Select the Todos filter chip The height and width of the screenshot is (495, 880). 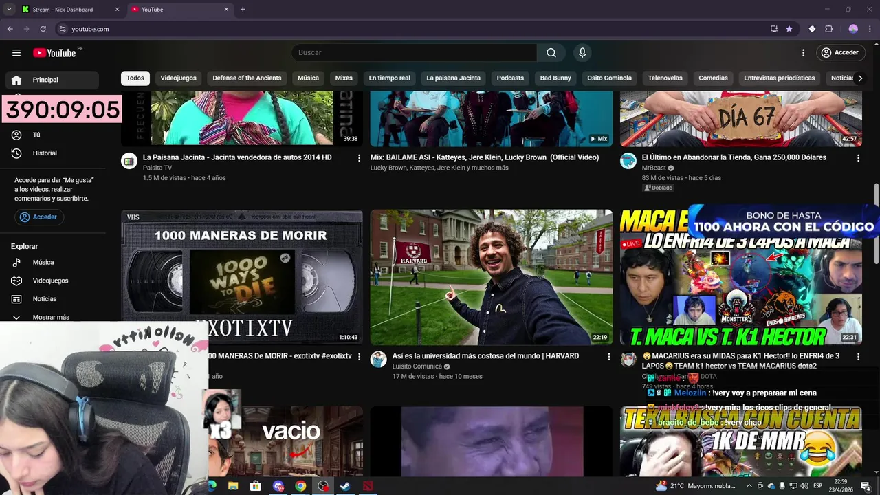coord(135,78)
